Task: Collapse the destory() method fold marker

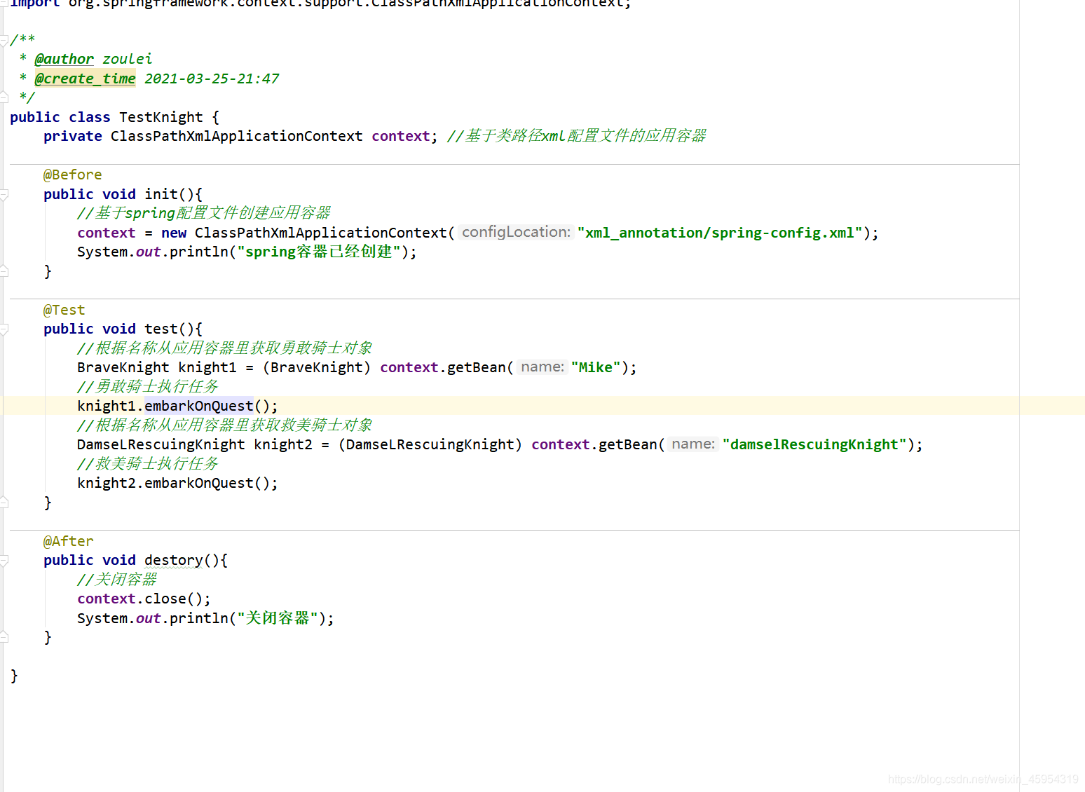Action: [x=4, y=560]
